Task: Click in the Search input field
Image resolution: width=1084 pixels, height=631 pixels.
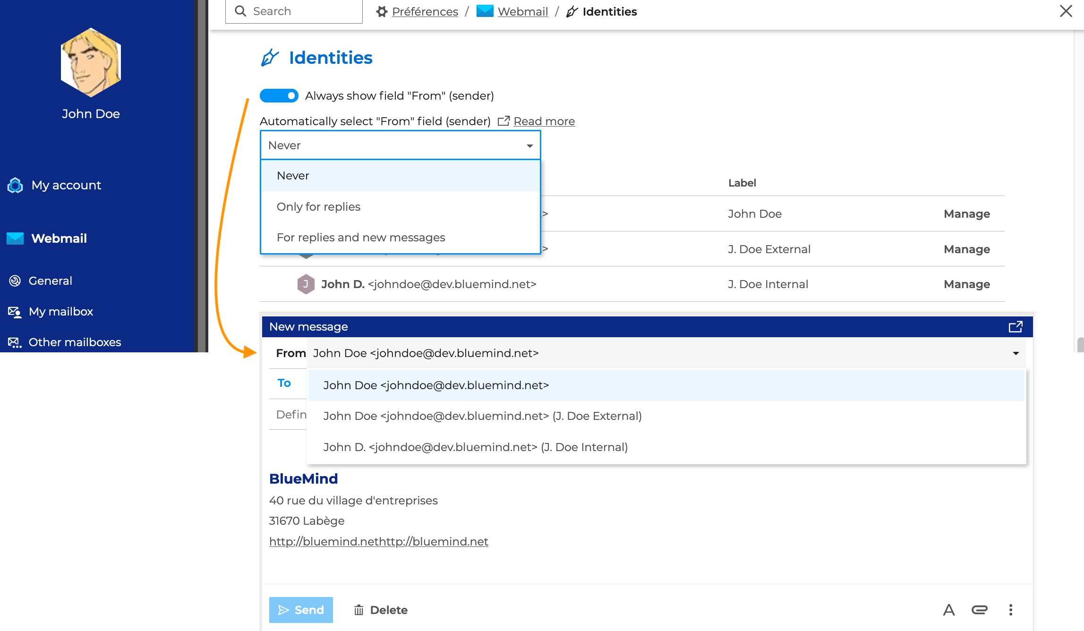Action: [x=302, y=11]
